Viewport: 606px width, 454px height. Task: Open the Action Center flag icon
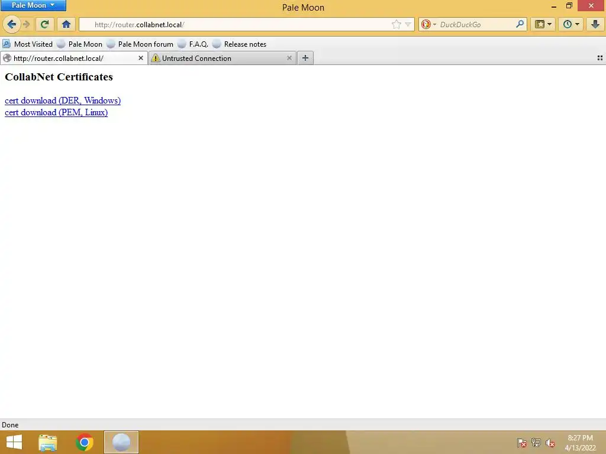point(522,443)
